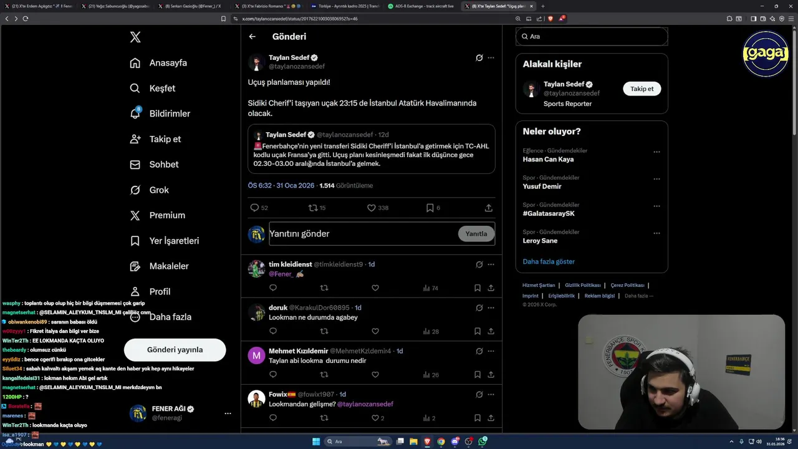Repost Mehmet Kızıldemir's reply

(324, 375)
